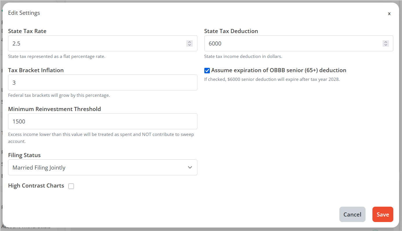The image size is (402, 231).
Task: Save the settings changes
Action: 383,214
